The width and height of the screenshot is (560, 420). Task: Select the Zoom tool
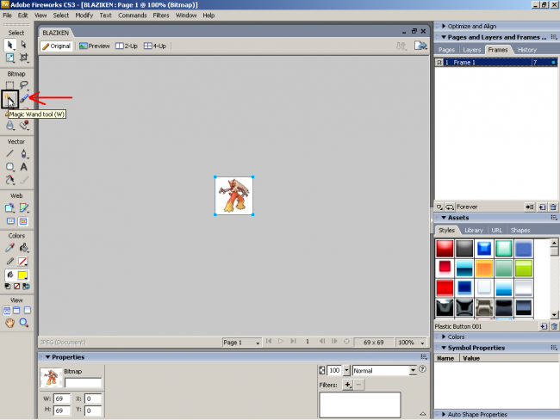point(23,323)
